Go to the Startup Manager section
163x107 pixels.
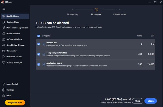pyautogui.click(x=14, y=62)
